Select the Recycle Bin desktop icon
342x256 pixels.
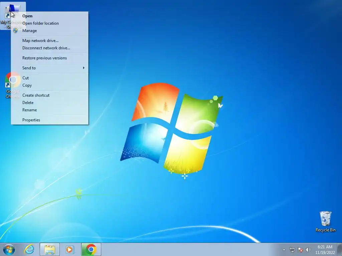325,221
